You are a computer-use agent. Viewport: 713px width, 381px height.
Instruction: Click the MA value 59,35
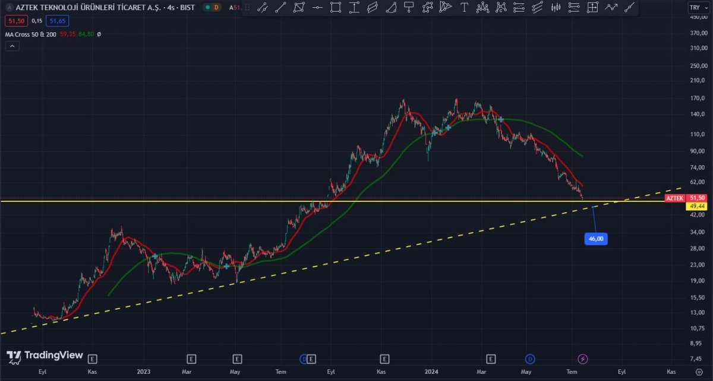click(68, 34)
